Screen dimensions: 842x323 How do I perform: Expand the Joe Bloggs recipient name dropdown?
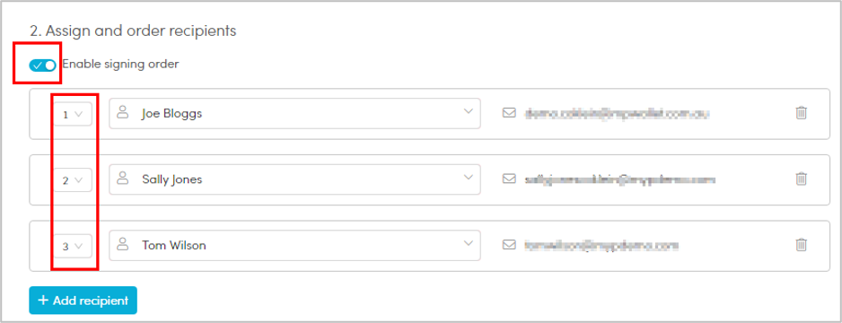(294, 113)
